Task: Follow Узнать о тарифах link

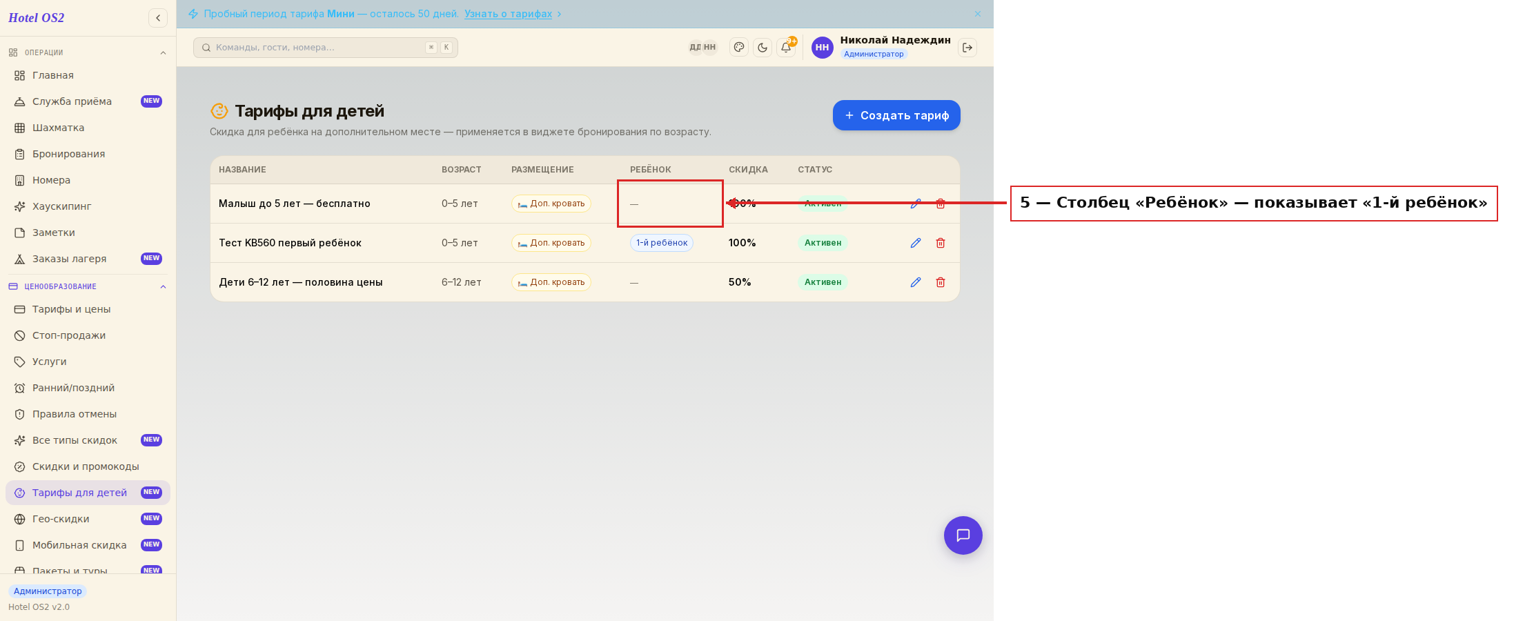Action: tap(508, 14)
